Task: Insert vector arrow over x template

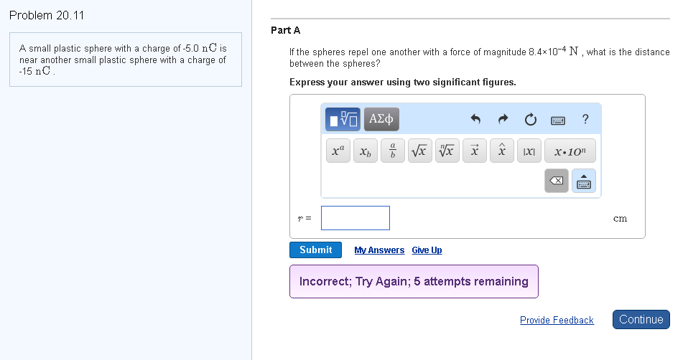Action: pos(474,151)
